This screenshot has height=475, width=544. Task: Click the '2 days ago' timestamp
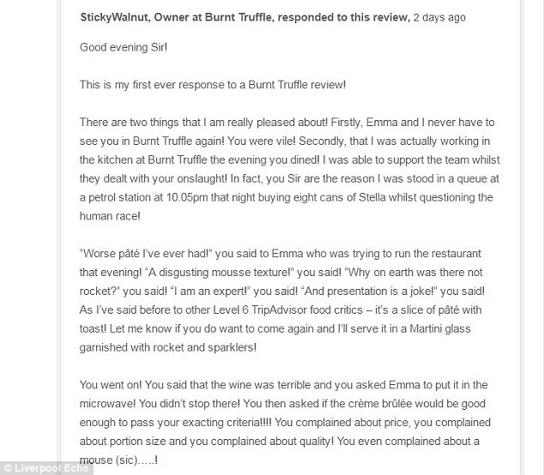pos(439,17)
